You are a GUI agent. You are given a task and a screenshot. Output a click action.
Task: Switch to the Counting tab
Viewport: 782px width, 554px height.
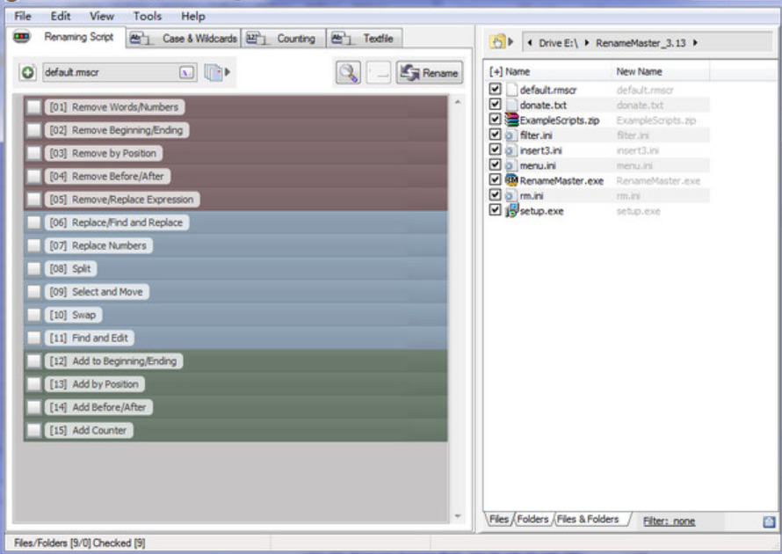click(x=283, y=39)
